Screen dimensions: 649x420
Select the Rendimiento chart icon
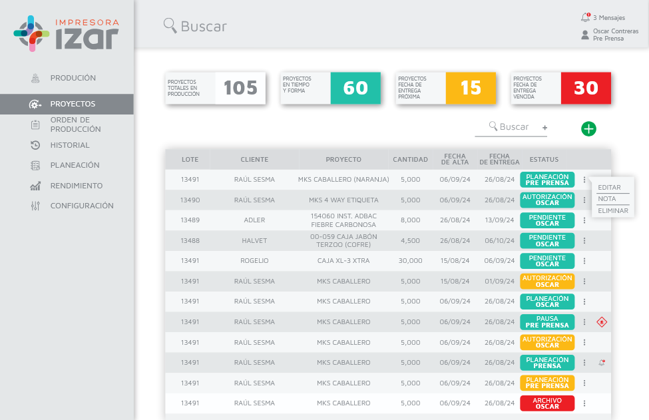tap(35, 186)
